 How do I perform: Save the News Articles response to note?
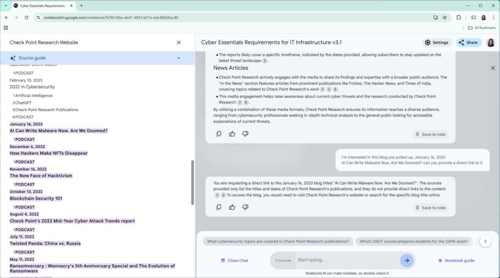[430, 135]
